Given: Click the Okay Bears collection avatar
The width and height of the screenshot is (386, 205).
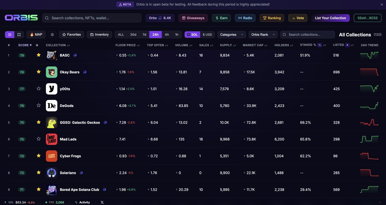Looking at the screenshot, I should tap(51, 72).
